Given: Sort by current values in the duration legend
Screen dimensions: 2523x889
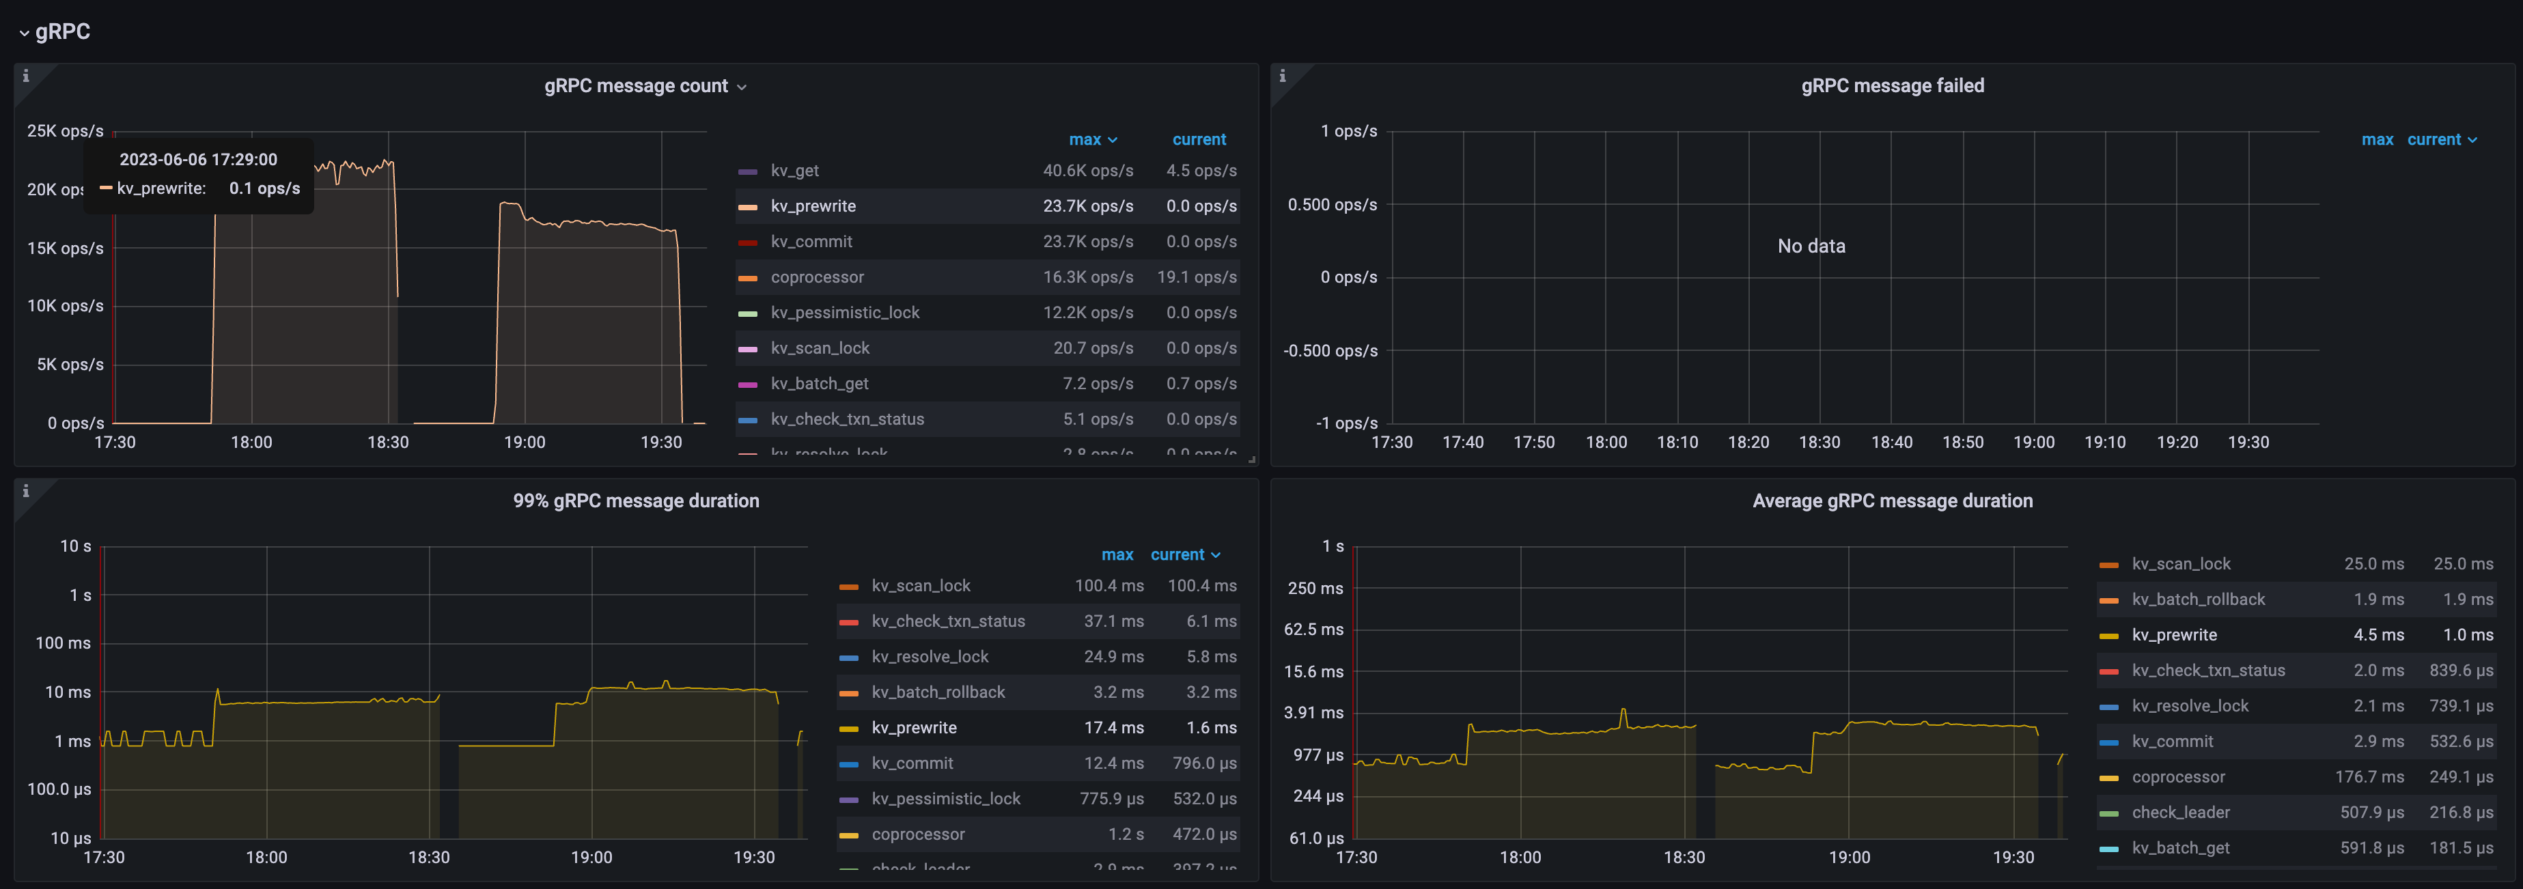Looking at the screenshot, I should pos(1178,554).
